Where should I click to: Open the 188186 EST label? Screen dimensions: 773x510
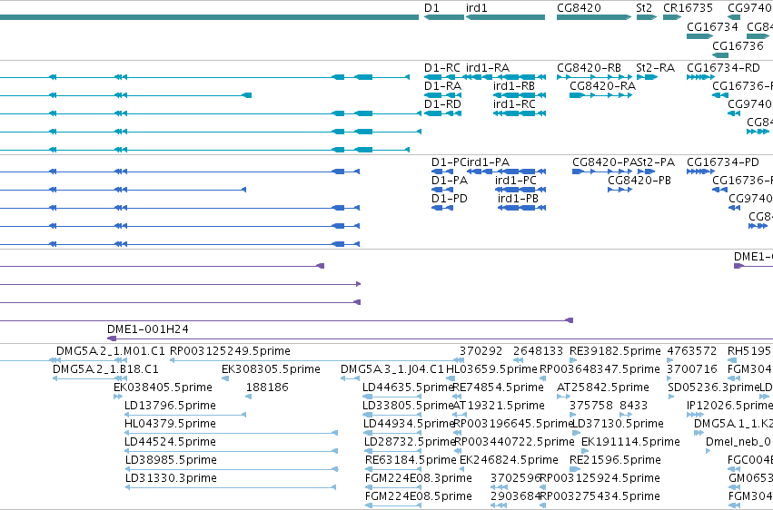pos(267,387)
